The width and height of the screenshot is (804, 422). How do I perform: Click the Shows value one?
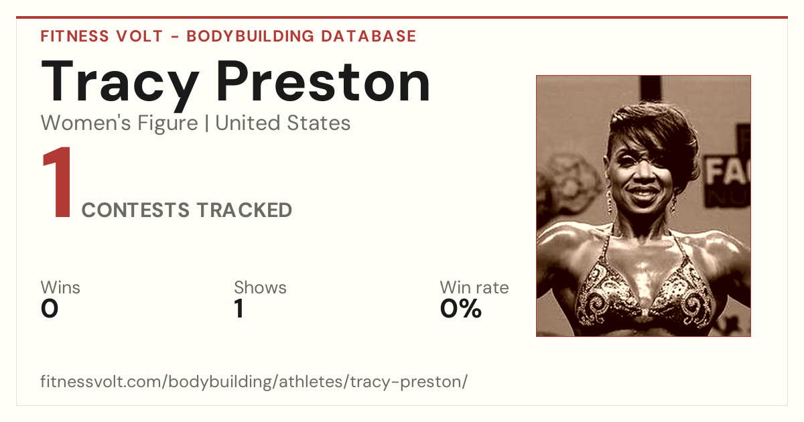[239, 309]
